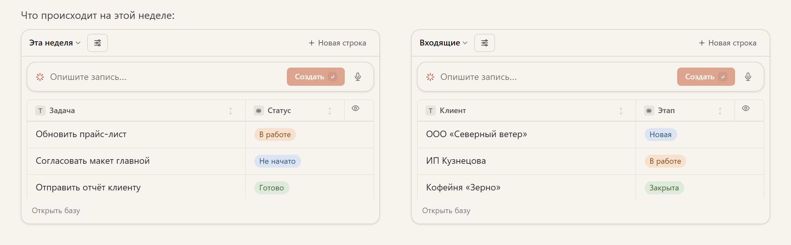Open filter settings in Эта неделя panel
This screenshot has height=245, width=791.
tap(98, 43)
